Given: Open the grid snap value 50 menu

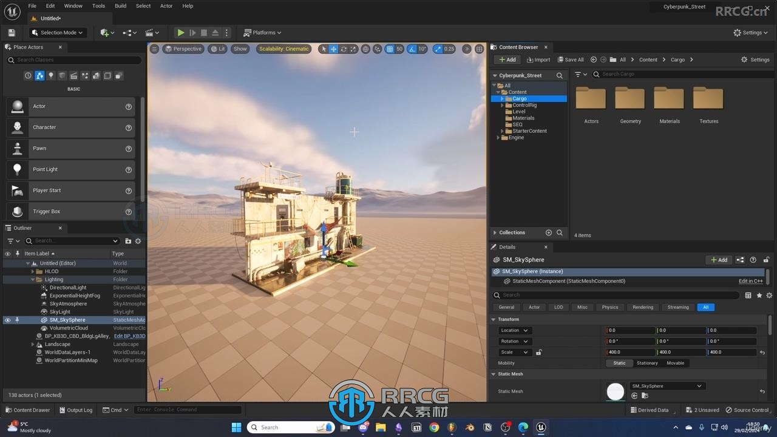Looking at the screenshot, I should point(399,49).
